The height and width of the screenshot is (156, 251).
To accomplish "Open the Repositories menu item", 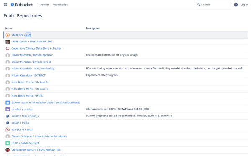I will click(x=60, y=5).
